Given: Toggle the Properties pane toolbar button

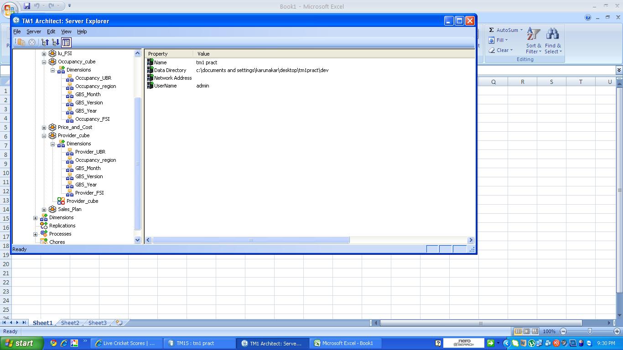Looking at the screenshot, I should 66,42.
